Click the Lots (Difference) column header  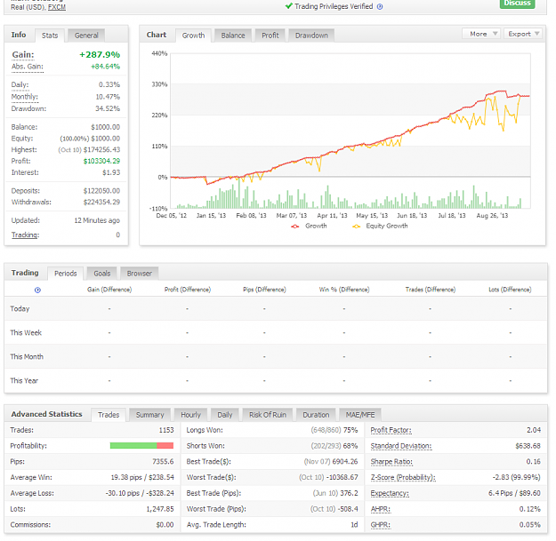point(510,290)
